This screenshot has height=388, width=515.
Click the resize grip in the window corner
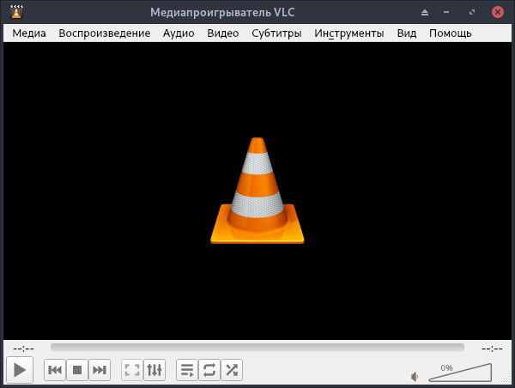506,379
